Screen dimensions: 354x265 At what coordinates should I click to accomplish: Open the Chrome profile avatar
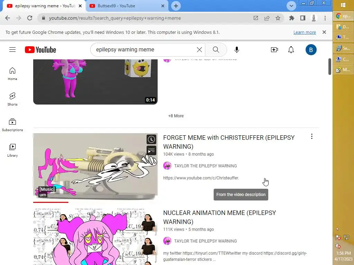tap(314, 18)
